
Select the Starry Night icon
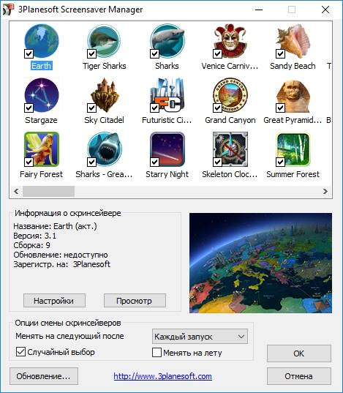pyautogui.click(x=167, y=149)
